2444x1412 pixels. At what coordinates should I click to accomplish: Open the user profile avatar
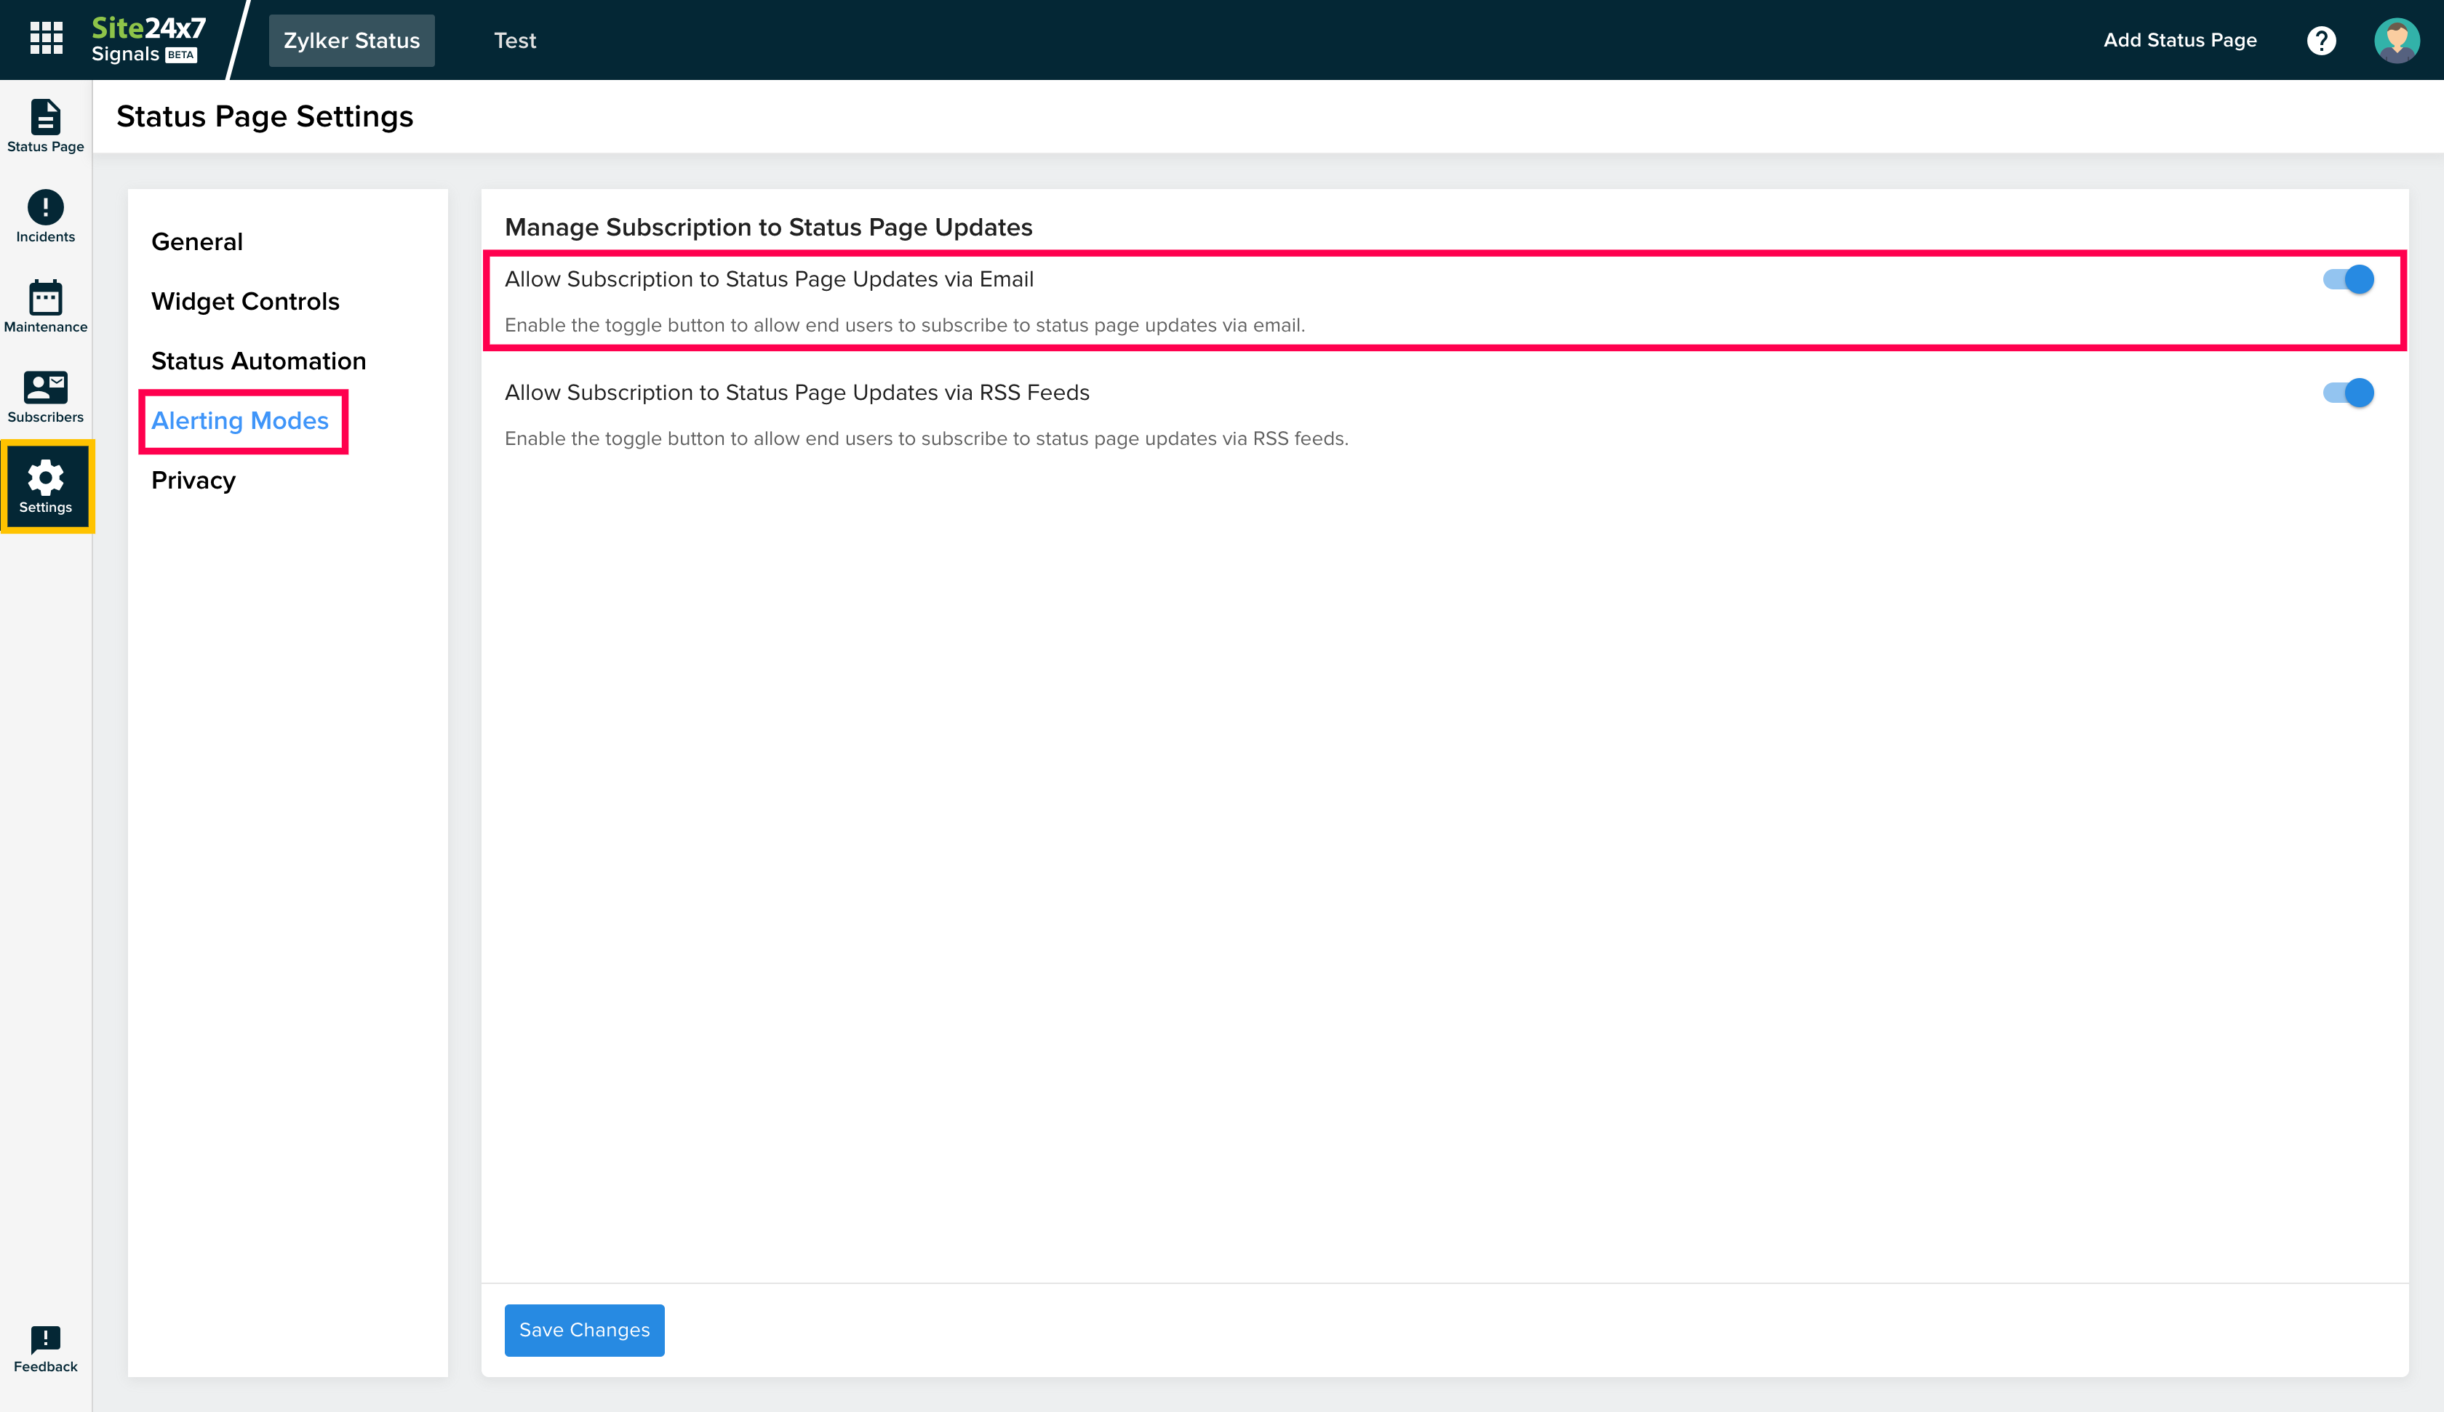pos(2395,40)
